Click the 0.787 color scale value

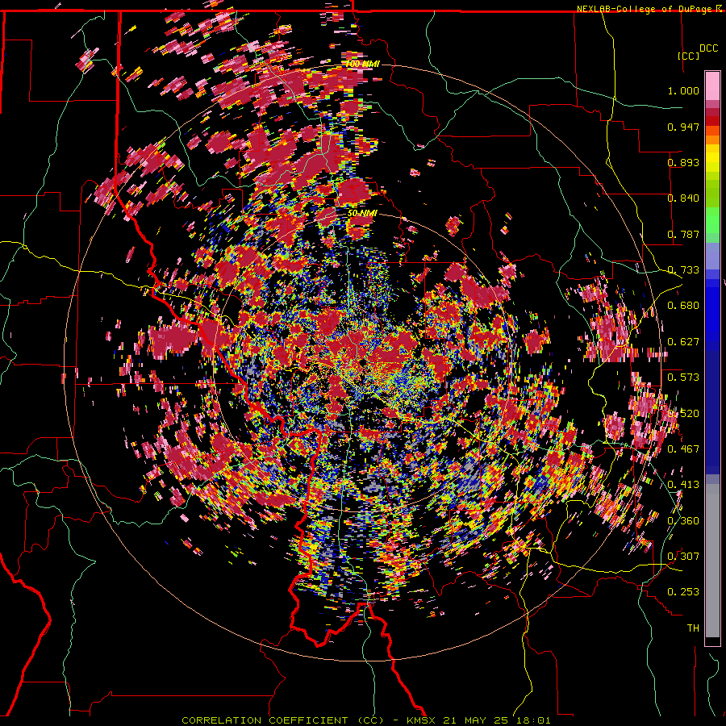(683, 234)
